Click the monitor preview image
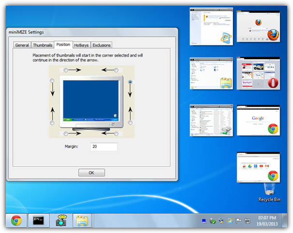Image resolution: width=293 pixels, height=233 pixels. 91,103
